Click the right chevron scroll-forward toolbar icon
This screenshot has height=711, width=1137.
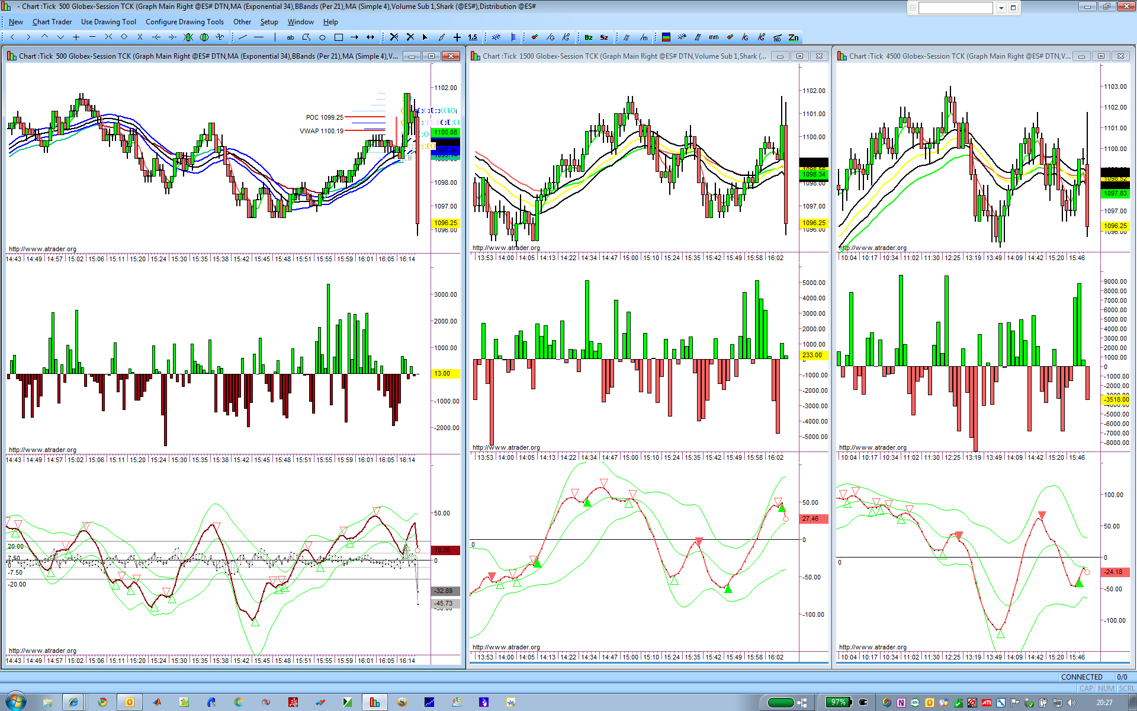point(28,37)
